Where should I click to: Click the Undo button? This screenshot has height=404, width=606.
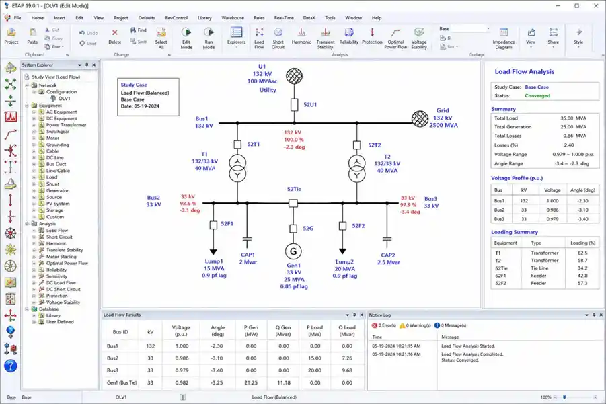click(x=89, y=33)
